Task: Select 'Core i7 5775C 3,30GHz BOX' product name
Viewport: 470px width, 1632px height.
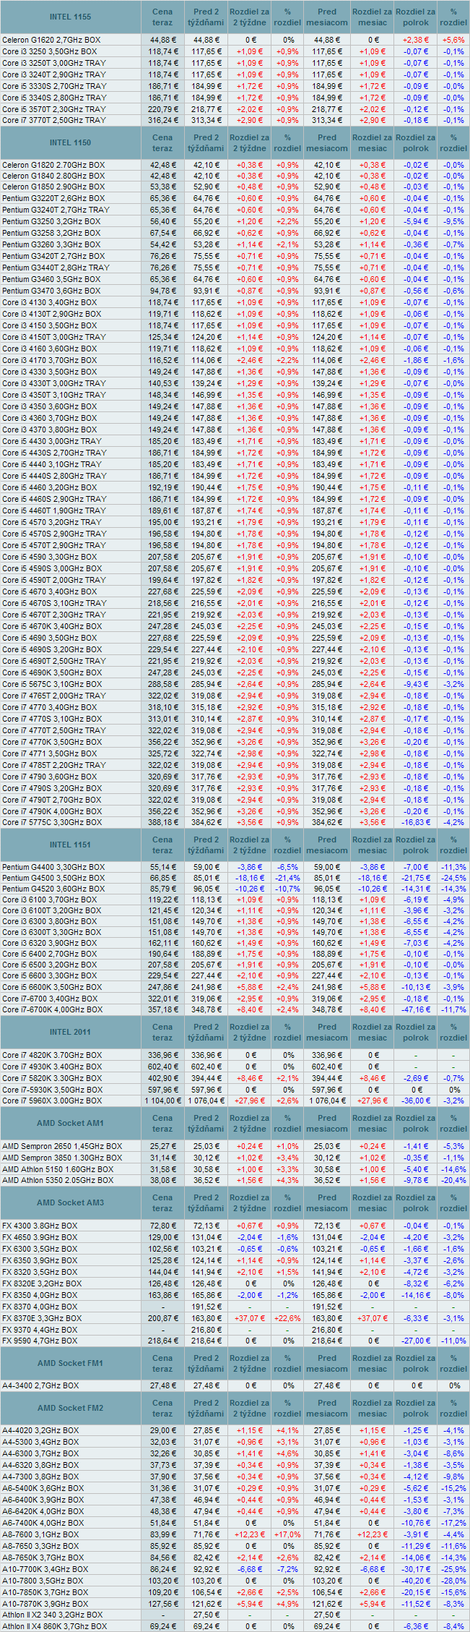Action: coord(52,823)
